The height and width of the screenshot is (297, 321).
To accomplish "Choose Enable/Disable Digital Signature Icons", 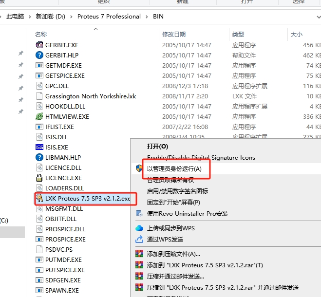I will [201, 158].
